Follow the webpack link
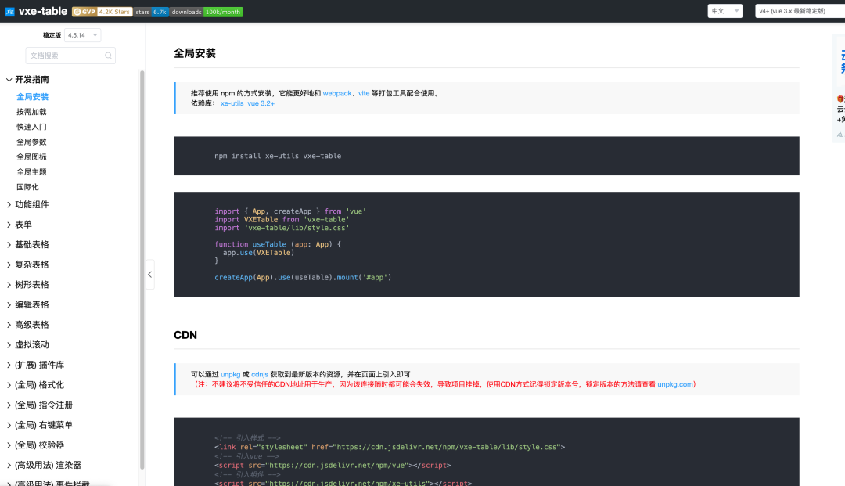The image size is (845, 486). [x=336, y=93]
